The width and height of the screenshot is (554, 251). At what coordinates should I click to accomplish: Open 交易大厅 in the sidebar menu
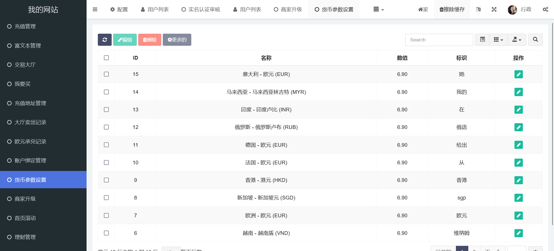pos(25,65)
